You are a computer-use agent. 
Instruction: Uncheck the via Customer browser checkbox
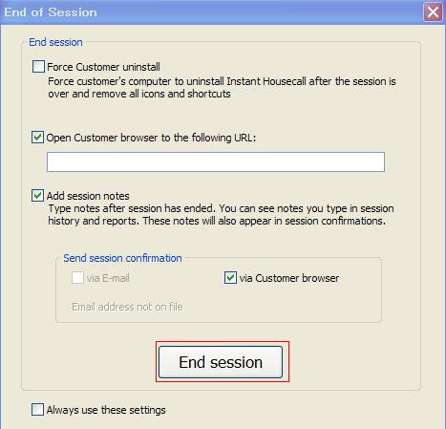[x=230, y=278]
